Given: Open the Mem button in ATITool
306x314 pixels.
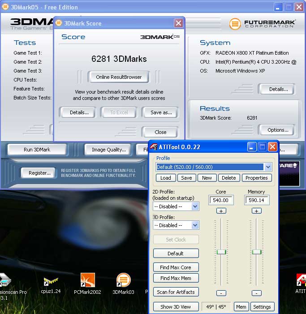Looking at the screenshot, I should (x=241, y=306).
